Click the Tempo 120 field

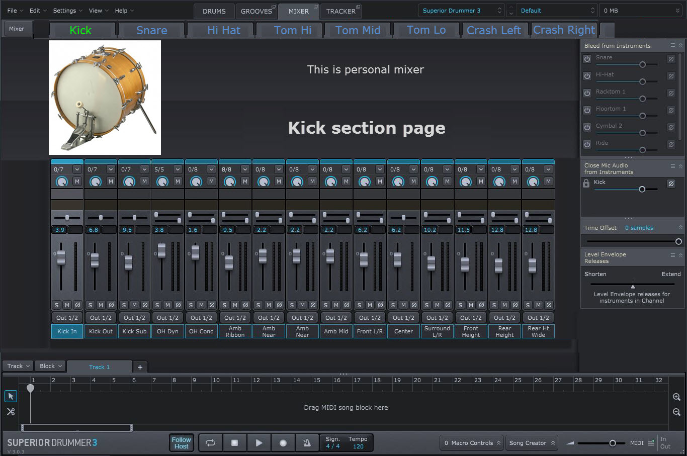pyautogui.click(x=358, y=443)
